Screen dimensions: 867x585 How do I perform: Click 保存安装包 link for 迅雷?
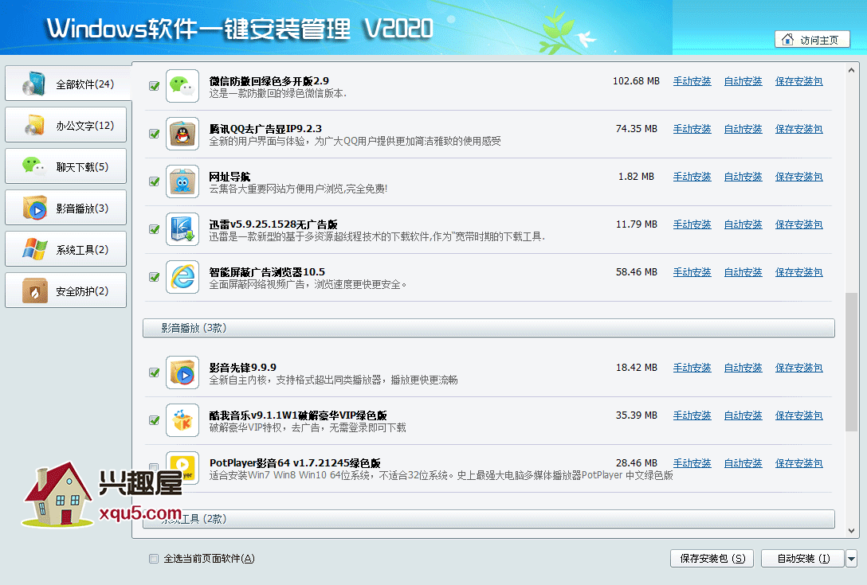pyautogui.click(x=799, y=224)
